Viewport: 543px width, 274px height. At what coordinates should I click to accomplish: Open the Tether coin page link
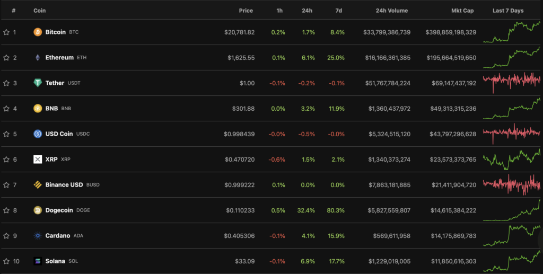(55, 83)
